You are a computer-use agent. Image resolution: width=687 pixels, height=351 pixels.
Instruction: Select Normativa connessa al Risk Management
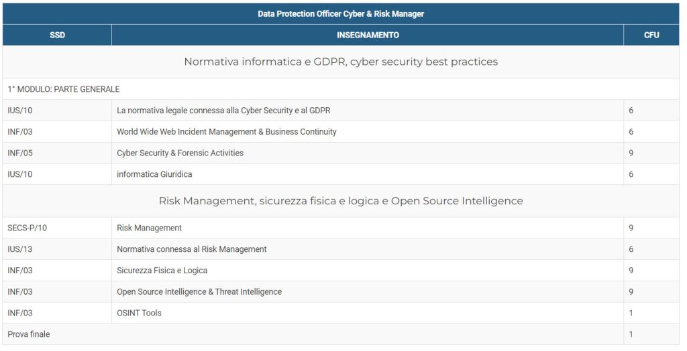192,250
